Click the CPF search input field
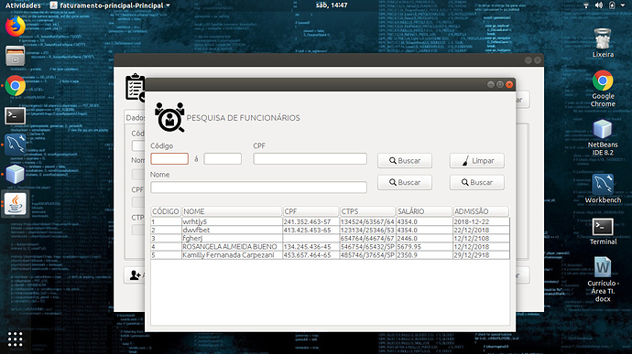 [x=310, y=158]
